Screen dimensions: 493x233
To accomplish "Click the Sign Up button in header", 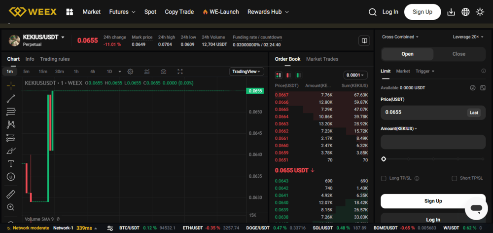I will [423, 12].
